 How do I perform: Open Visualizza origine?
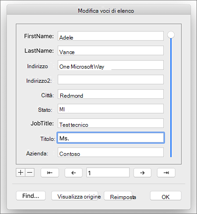pyautogui.click(x=75, y=196)
